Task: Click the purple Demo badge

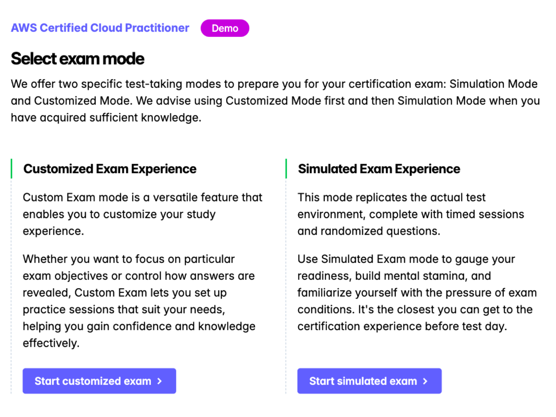Action: coord(225,28)
